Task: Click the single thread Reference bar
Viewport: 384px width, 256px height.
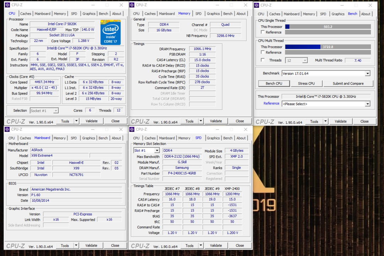Action: [x=328, y=32]
